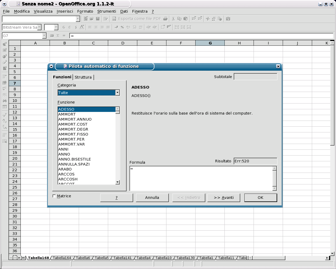This screenshot has height=269, width=336.
Task: Switch to the Struttura tab
Action: 83,77
